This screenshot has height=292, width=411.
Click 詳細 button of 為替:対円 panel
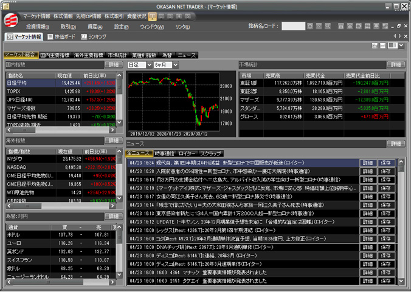click(114, 216)
